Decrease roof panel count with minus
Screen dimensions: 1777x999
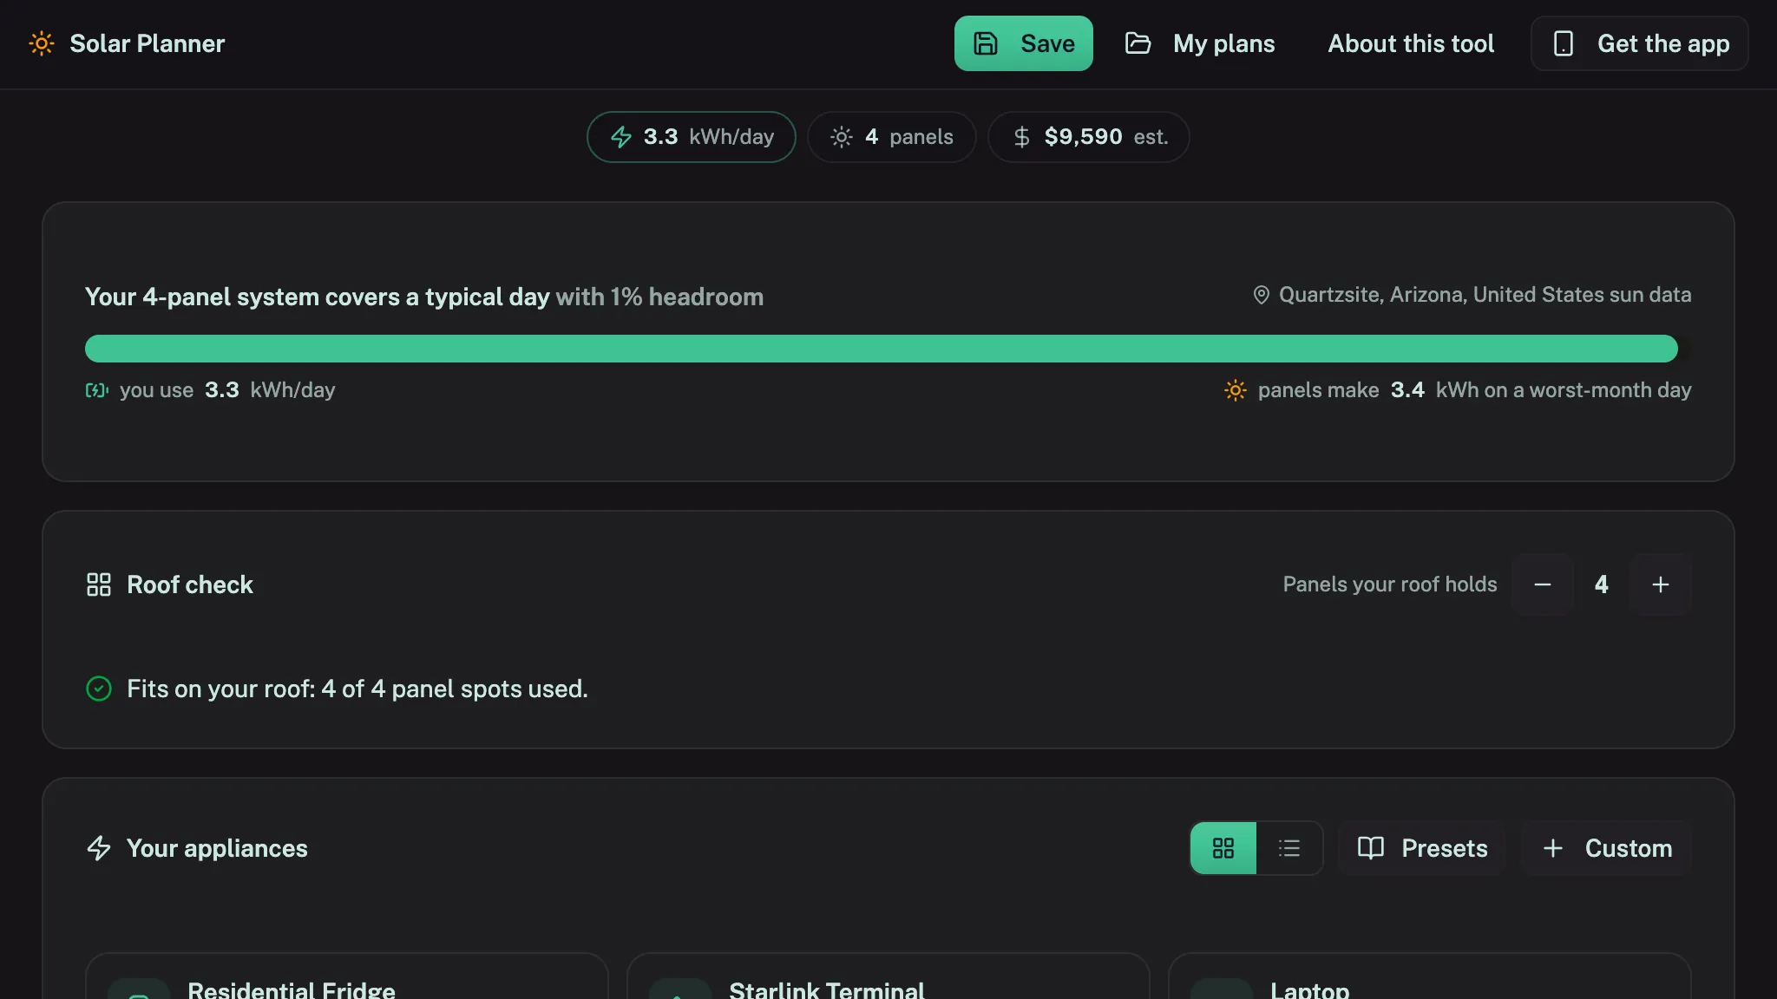(x=1543, y=584)
